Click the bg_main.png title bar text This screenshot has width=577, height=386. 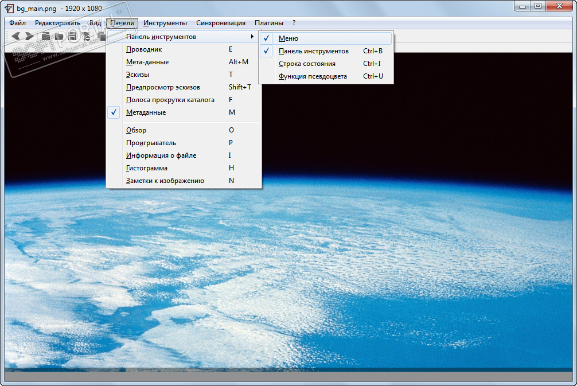[37, 8]
